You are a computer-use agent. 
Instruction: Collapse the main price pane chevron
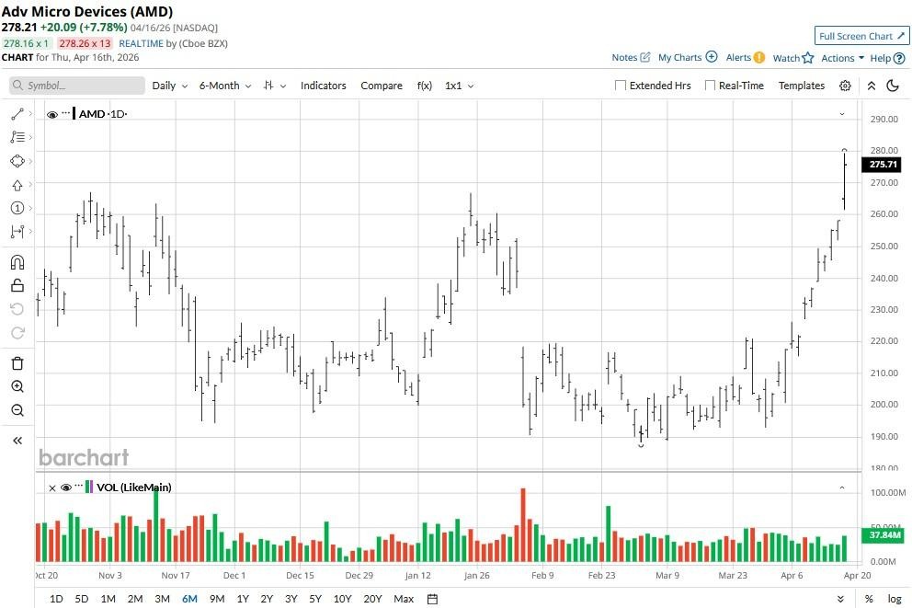pyautogui.click(x=841, y=114)
